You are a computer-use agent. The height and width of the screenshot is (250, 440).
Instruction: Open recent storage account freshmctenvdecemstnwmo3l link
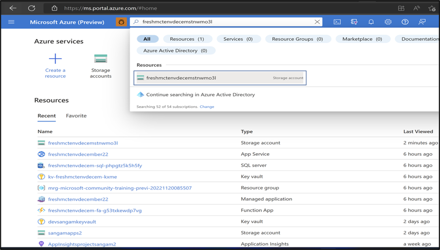pyautogui.click(x=83, y=143)
